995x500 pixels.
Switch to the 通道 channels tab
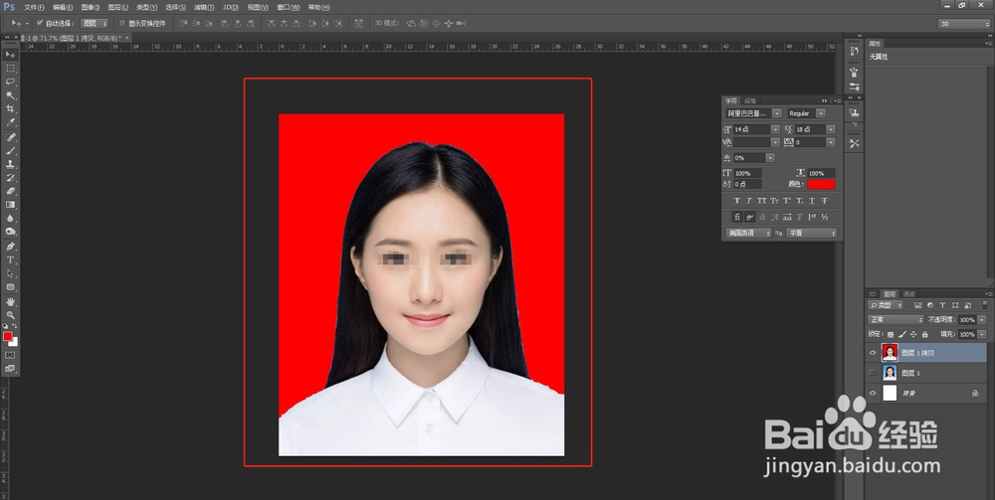(x=908, y=294)
